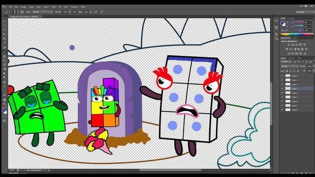This screenshot has height=177, width=315.
Task: Open the Filter menu
Action: (x=54, y=7)
